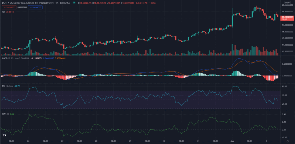
Task: Click the red sell price 18.20899000 box
Action: 9,7
